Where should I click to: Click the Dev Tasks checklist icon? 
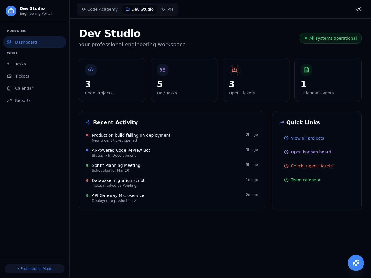(x=163, y=70)
